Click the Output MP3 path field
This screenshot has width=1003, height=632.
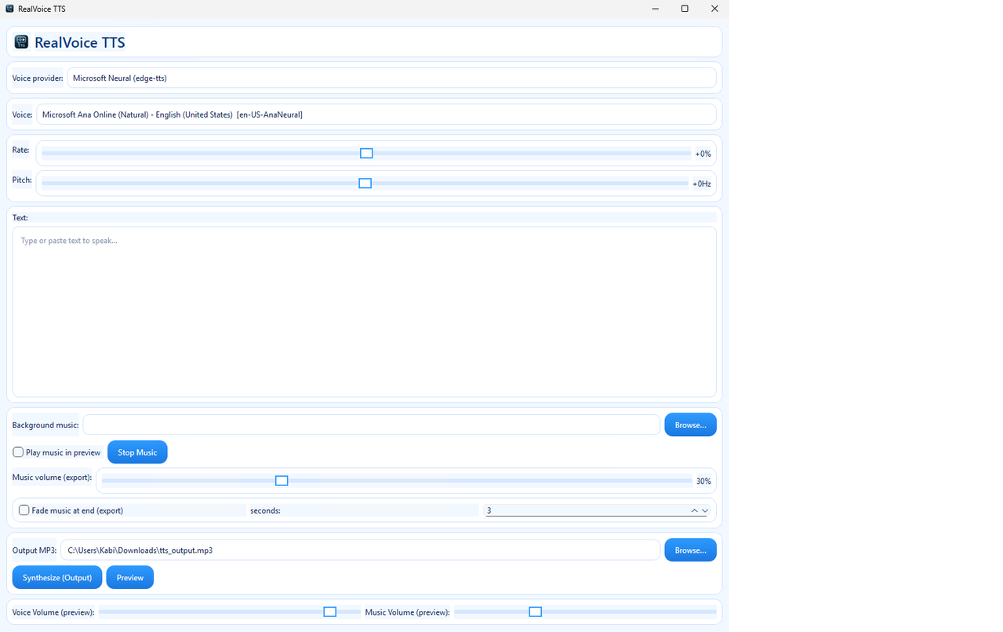tap(360, 550)
